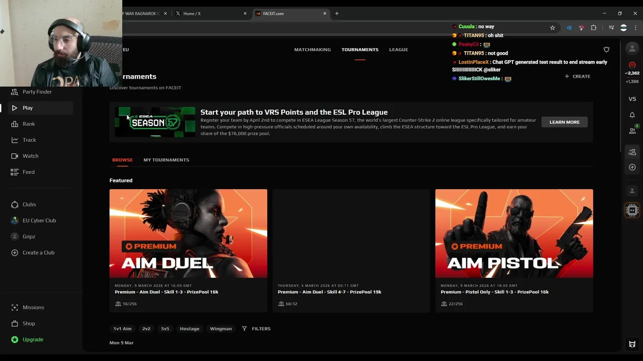Open the Watch camera icon
This screenshot has width=643, height=361.
[x=15, y=156]
